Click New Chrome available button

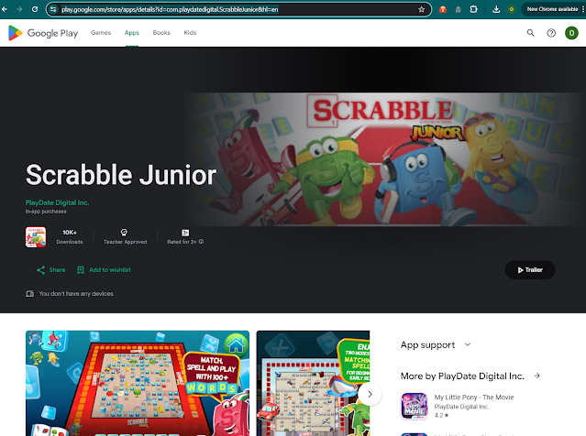point(552,9)
